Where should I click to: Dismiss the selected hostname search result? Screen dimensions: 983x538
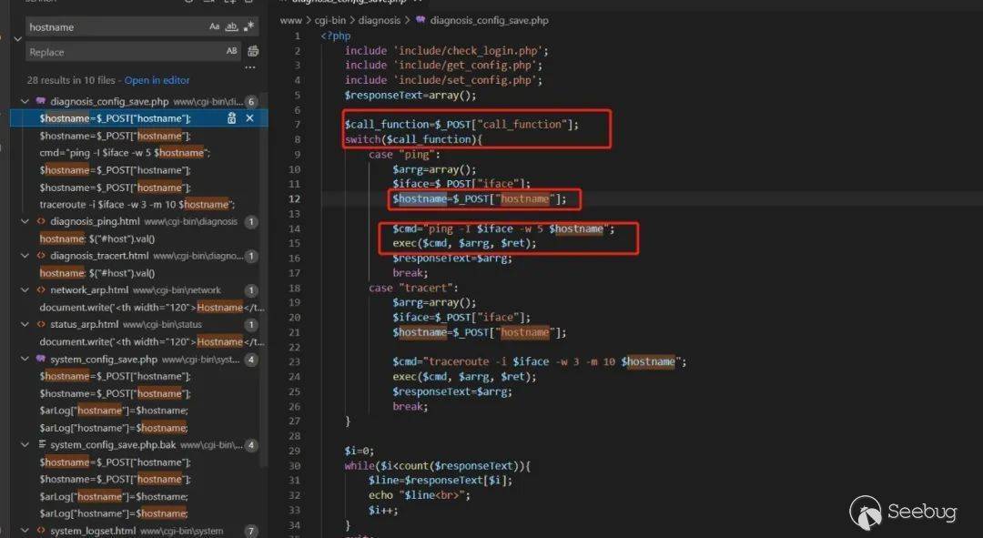(249, 118)
